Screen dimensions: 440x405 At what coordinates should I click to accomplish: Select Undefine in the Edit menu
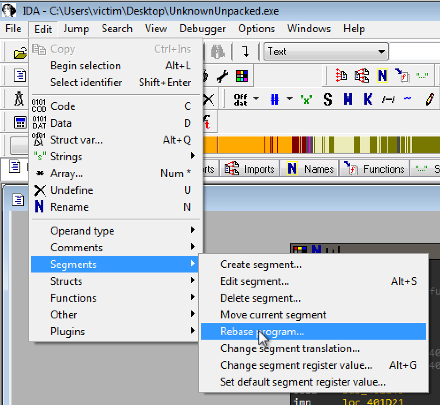(72, 190)
